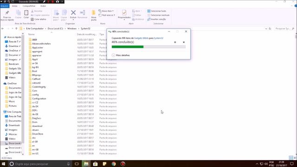Open the Fácil acesso dropdown
Screen dimensions: 297x167
107,15
